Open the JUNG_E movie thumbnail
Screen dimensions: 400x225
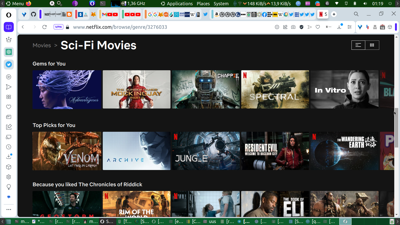(206, 151)
